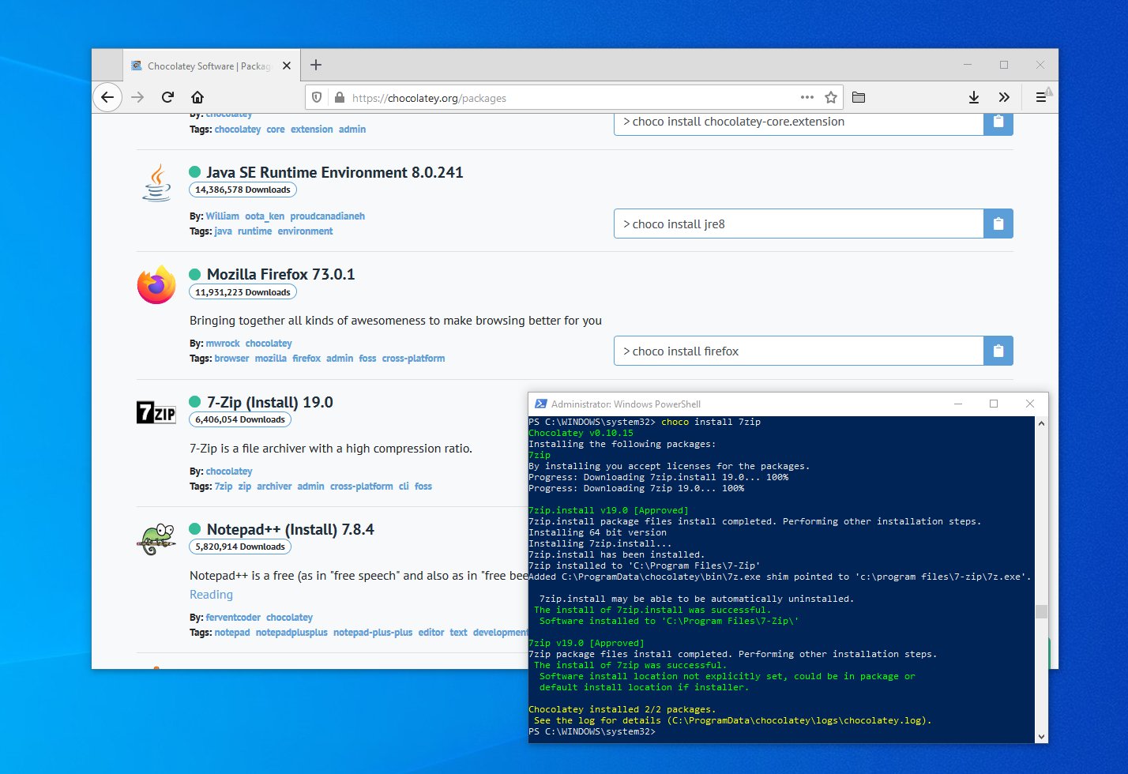The image size is (1128, 774).
Task: Maximize the PowerShell window
Action: pyautogui.click(x=994, y=404)
